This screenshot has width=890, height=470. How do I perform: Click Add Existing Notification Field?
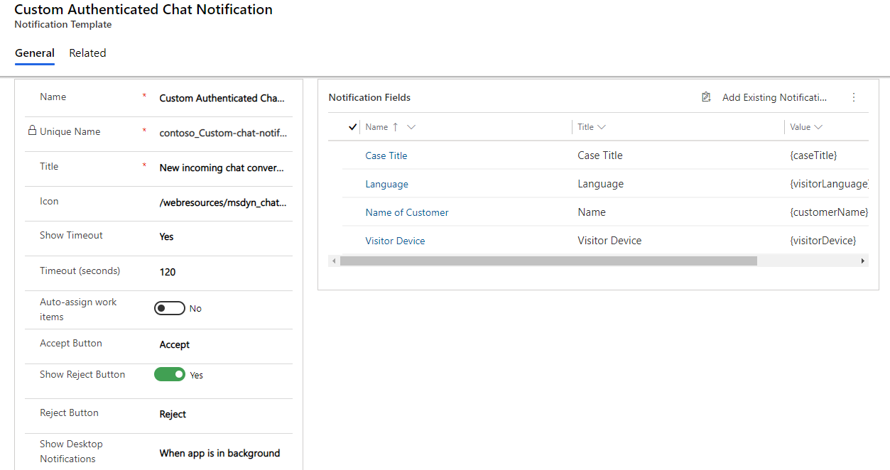click(774, 97)
